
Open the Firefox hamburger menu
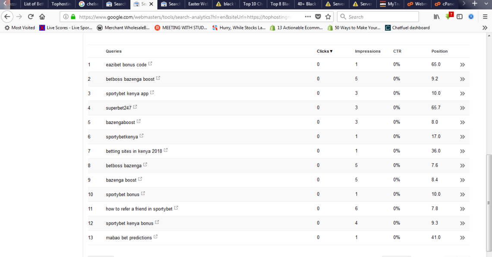485,17
